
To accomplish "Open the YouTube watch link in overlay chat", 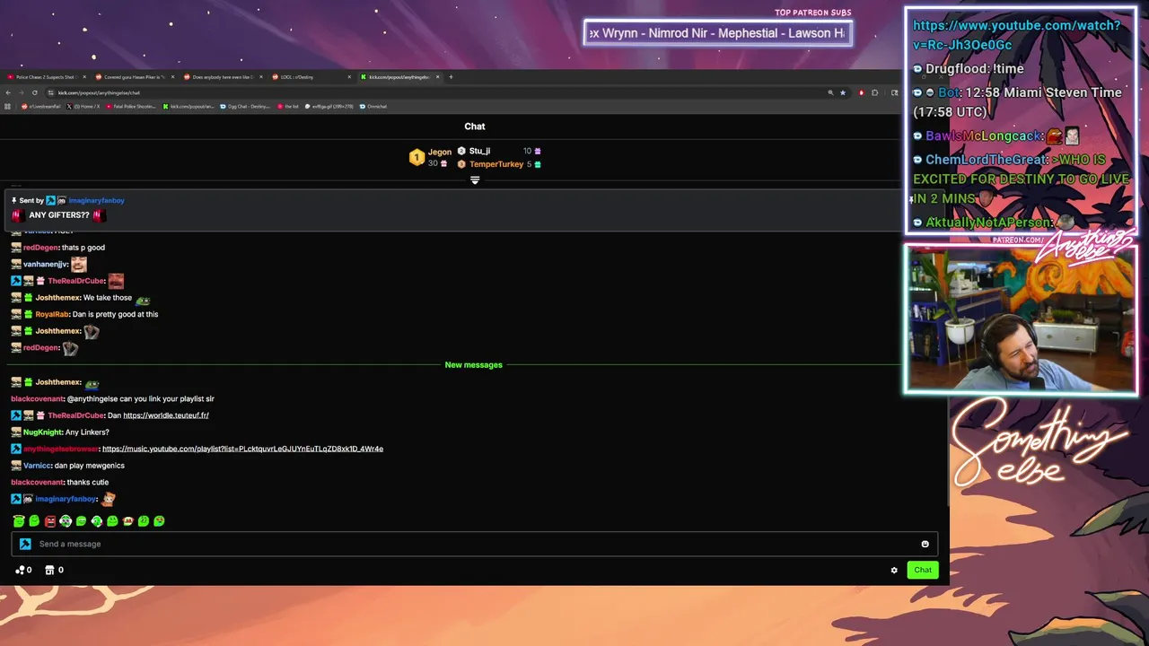I will click(x=1016, y=35).
